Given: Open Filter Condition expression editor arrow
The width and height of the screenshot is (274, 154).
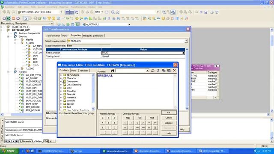Looking at the screenshot, I should [x=183, y=53].
